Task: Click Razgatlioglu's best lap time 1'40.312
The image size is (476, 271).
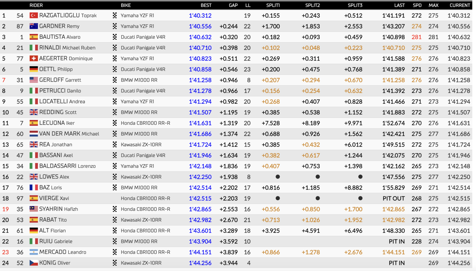Action: 200,16
